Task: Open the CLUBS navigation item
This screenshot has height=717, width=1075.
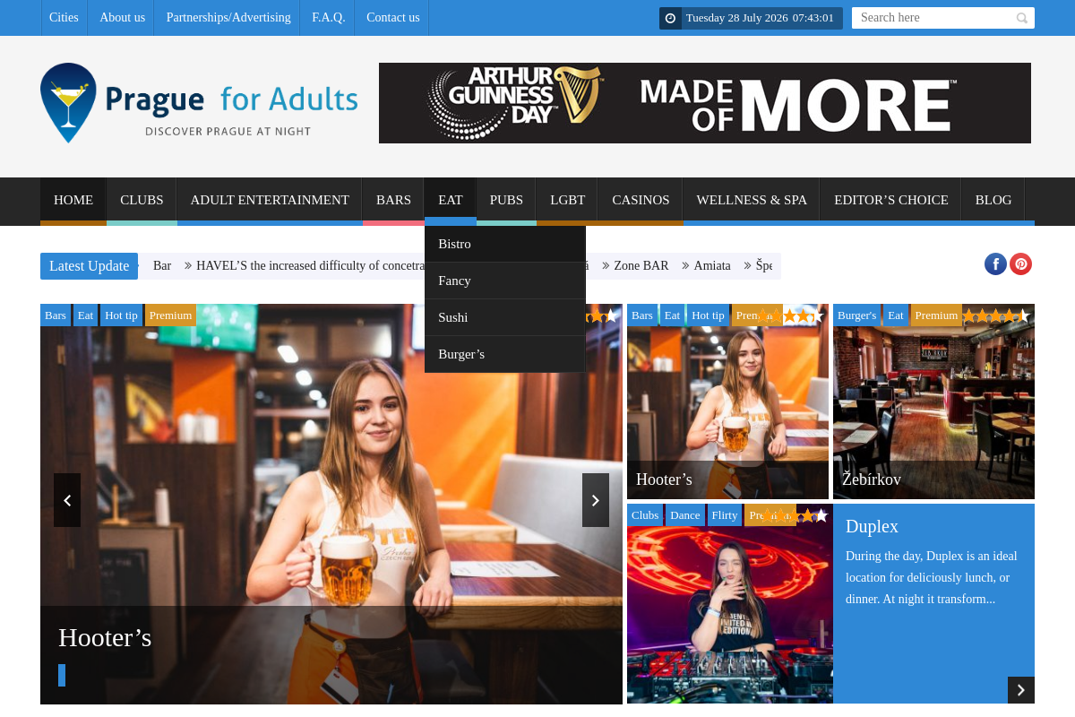Action: [x=142, y=200]
